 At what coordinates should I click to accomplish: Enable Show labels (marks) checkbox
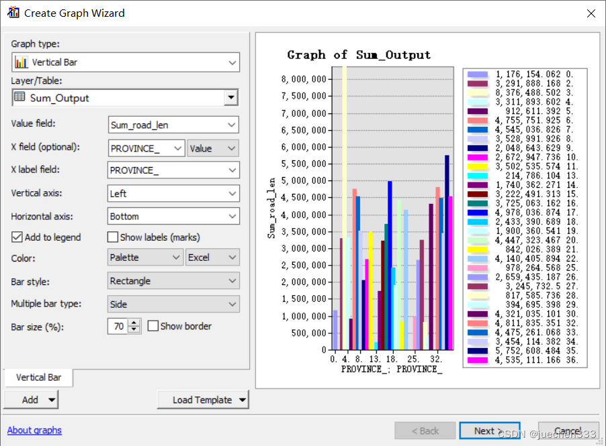(113, 237)
